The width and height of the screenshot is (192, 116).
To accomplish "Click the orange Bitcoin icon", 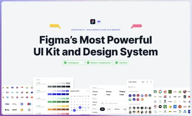I will click(22, 110).
